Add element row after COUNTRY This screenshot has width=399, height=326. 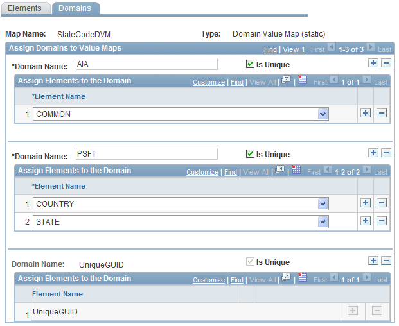click(366, 203)
